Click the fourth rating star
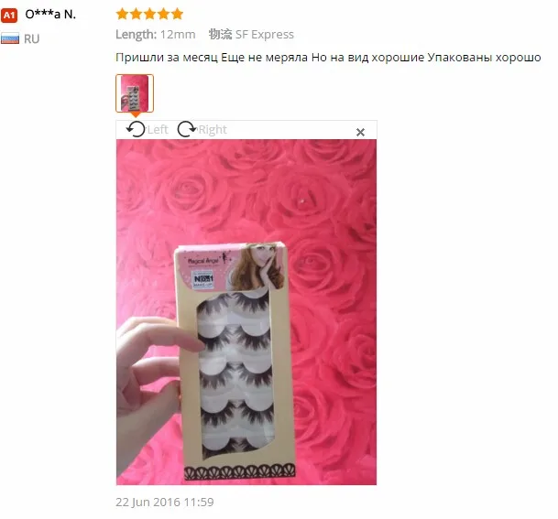Image resolution: width=558 pixels, height=519 pixels. click(x=163, y=15)
